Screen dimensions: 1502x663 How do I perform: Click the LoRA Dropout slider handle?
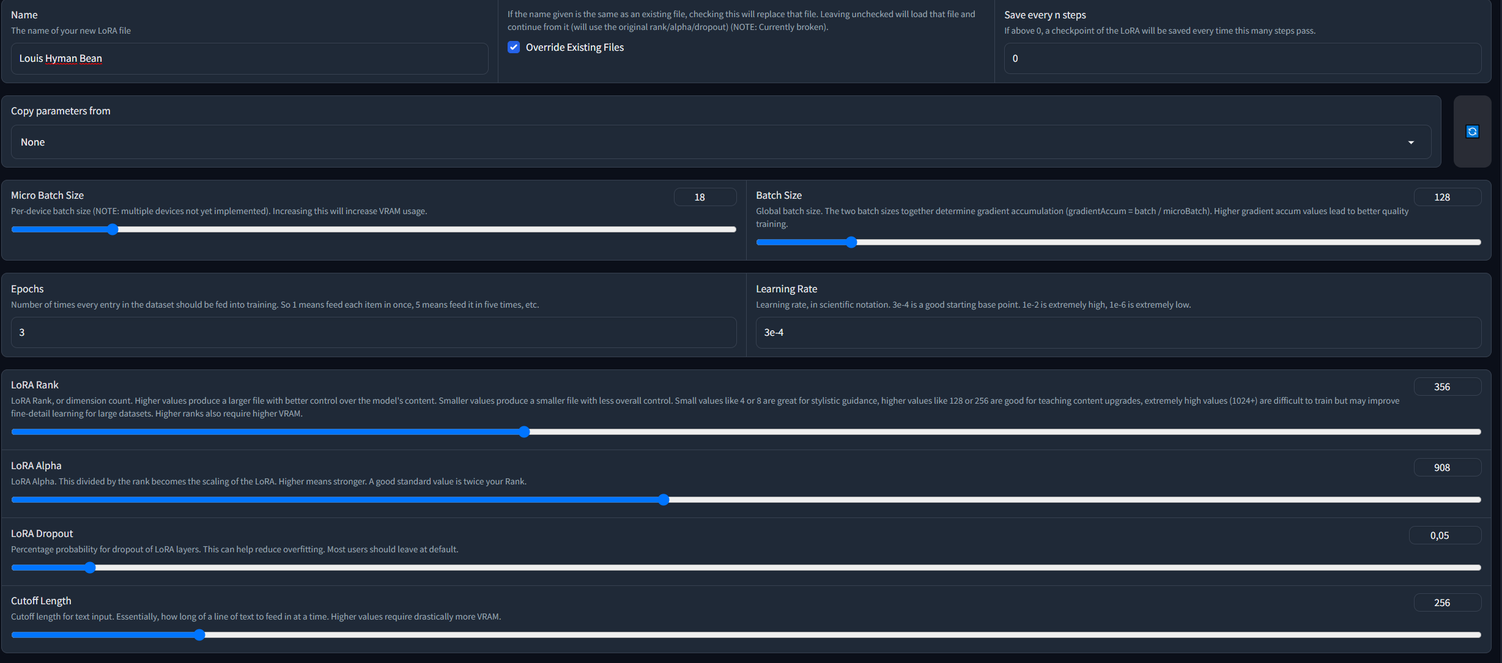pyautogui.click(x=90, y=568)
